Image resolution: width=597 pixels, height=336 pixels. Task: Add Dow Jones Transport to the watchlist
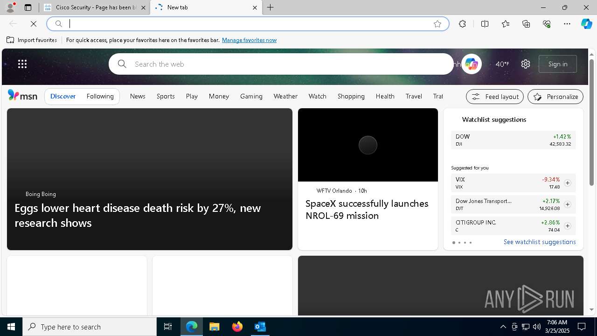coord(567,204)
